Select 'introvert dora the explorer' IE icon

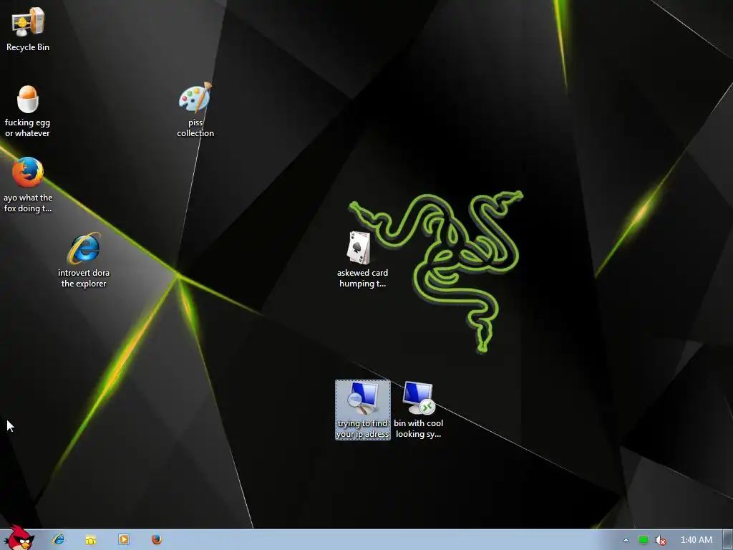(84, 248)
